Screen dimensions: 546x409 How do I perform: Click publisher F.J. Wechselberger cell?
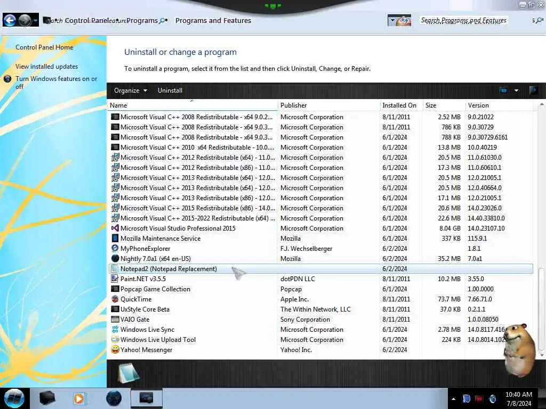coord(306,248)
